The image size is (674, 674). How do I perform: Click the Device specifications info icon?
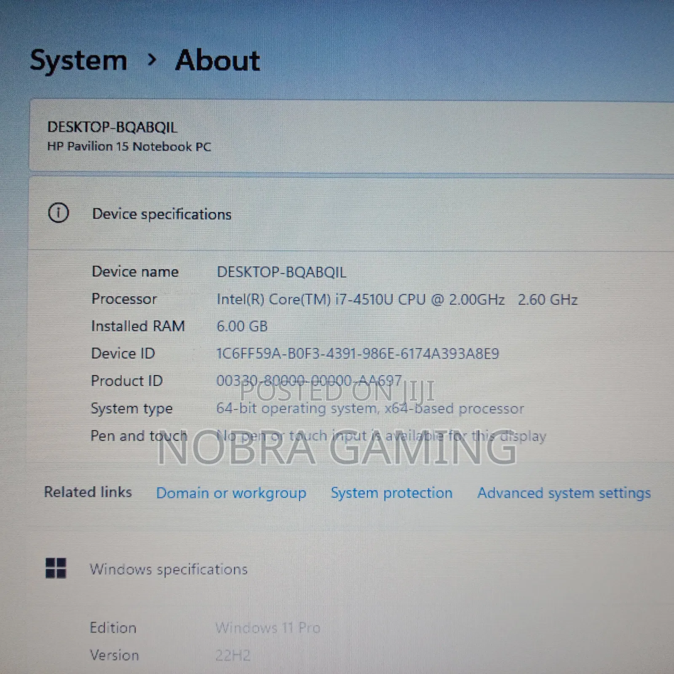[58, 213]
